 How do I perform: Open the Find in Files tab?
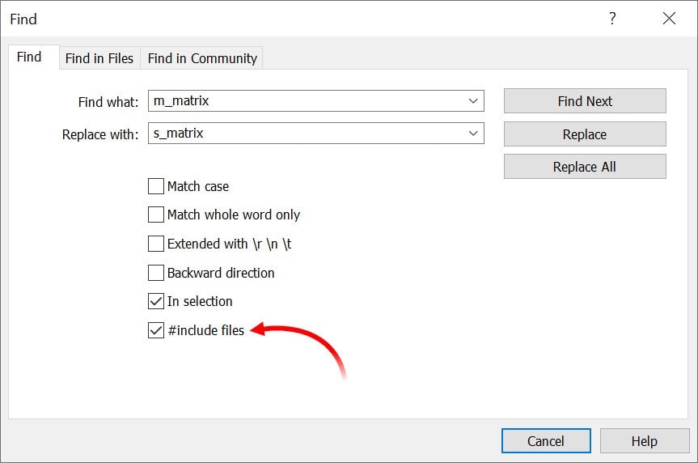[99, 58]
